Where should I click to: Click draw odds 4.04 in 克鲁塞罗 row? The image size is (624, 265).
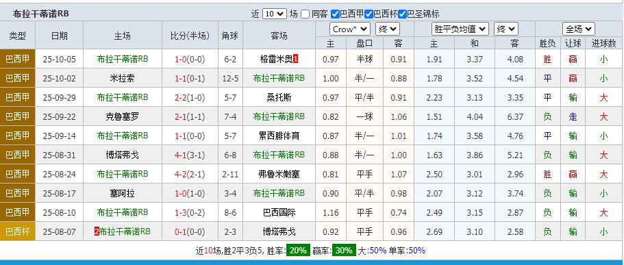coord(475,116)
